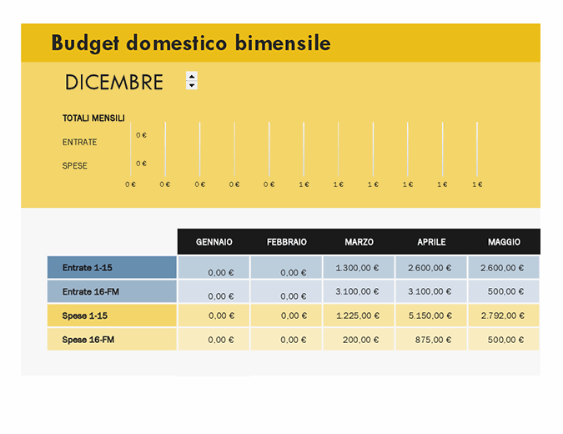563x434 pixels.
Task: Select the 200,00 € cell under MARZO
Action: [x=359, y=340]
